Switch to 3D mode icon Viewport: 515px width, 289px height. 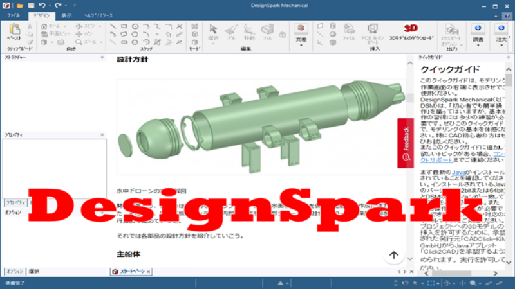195,42
